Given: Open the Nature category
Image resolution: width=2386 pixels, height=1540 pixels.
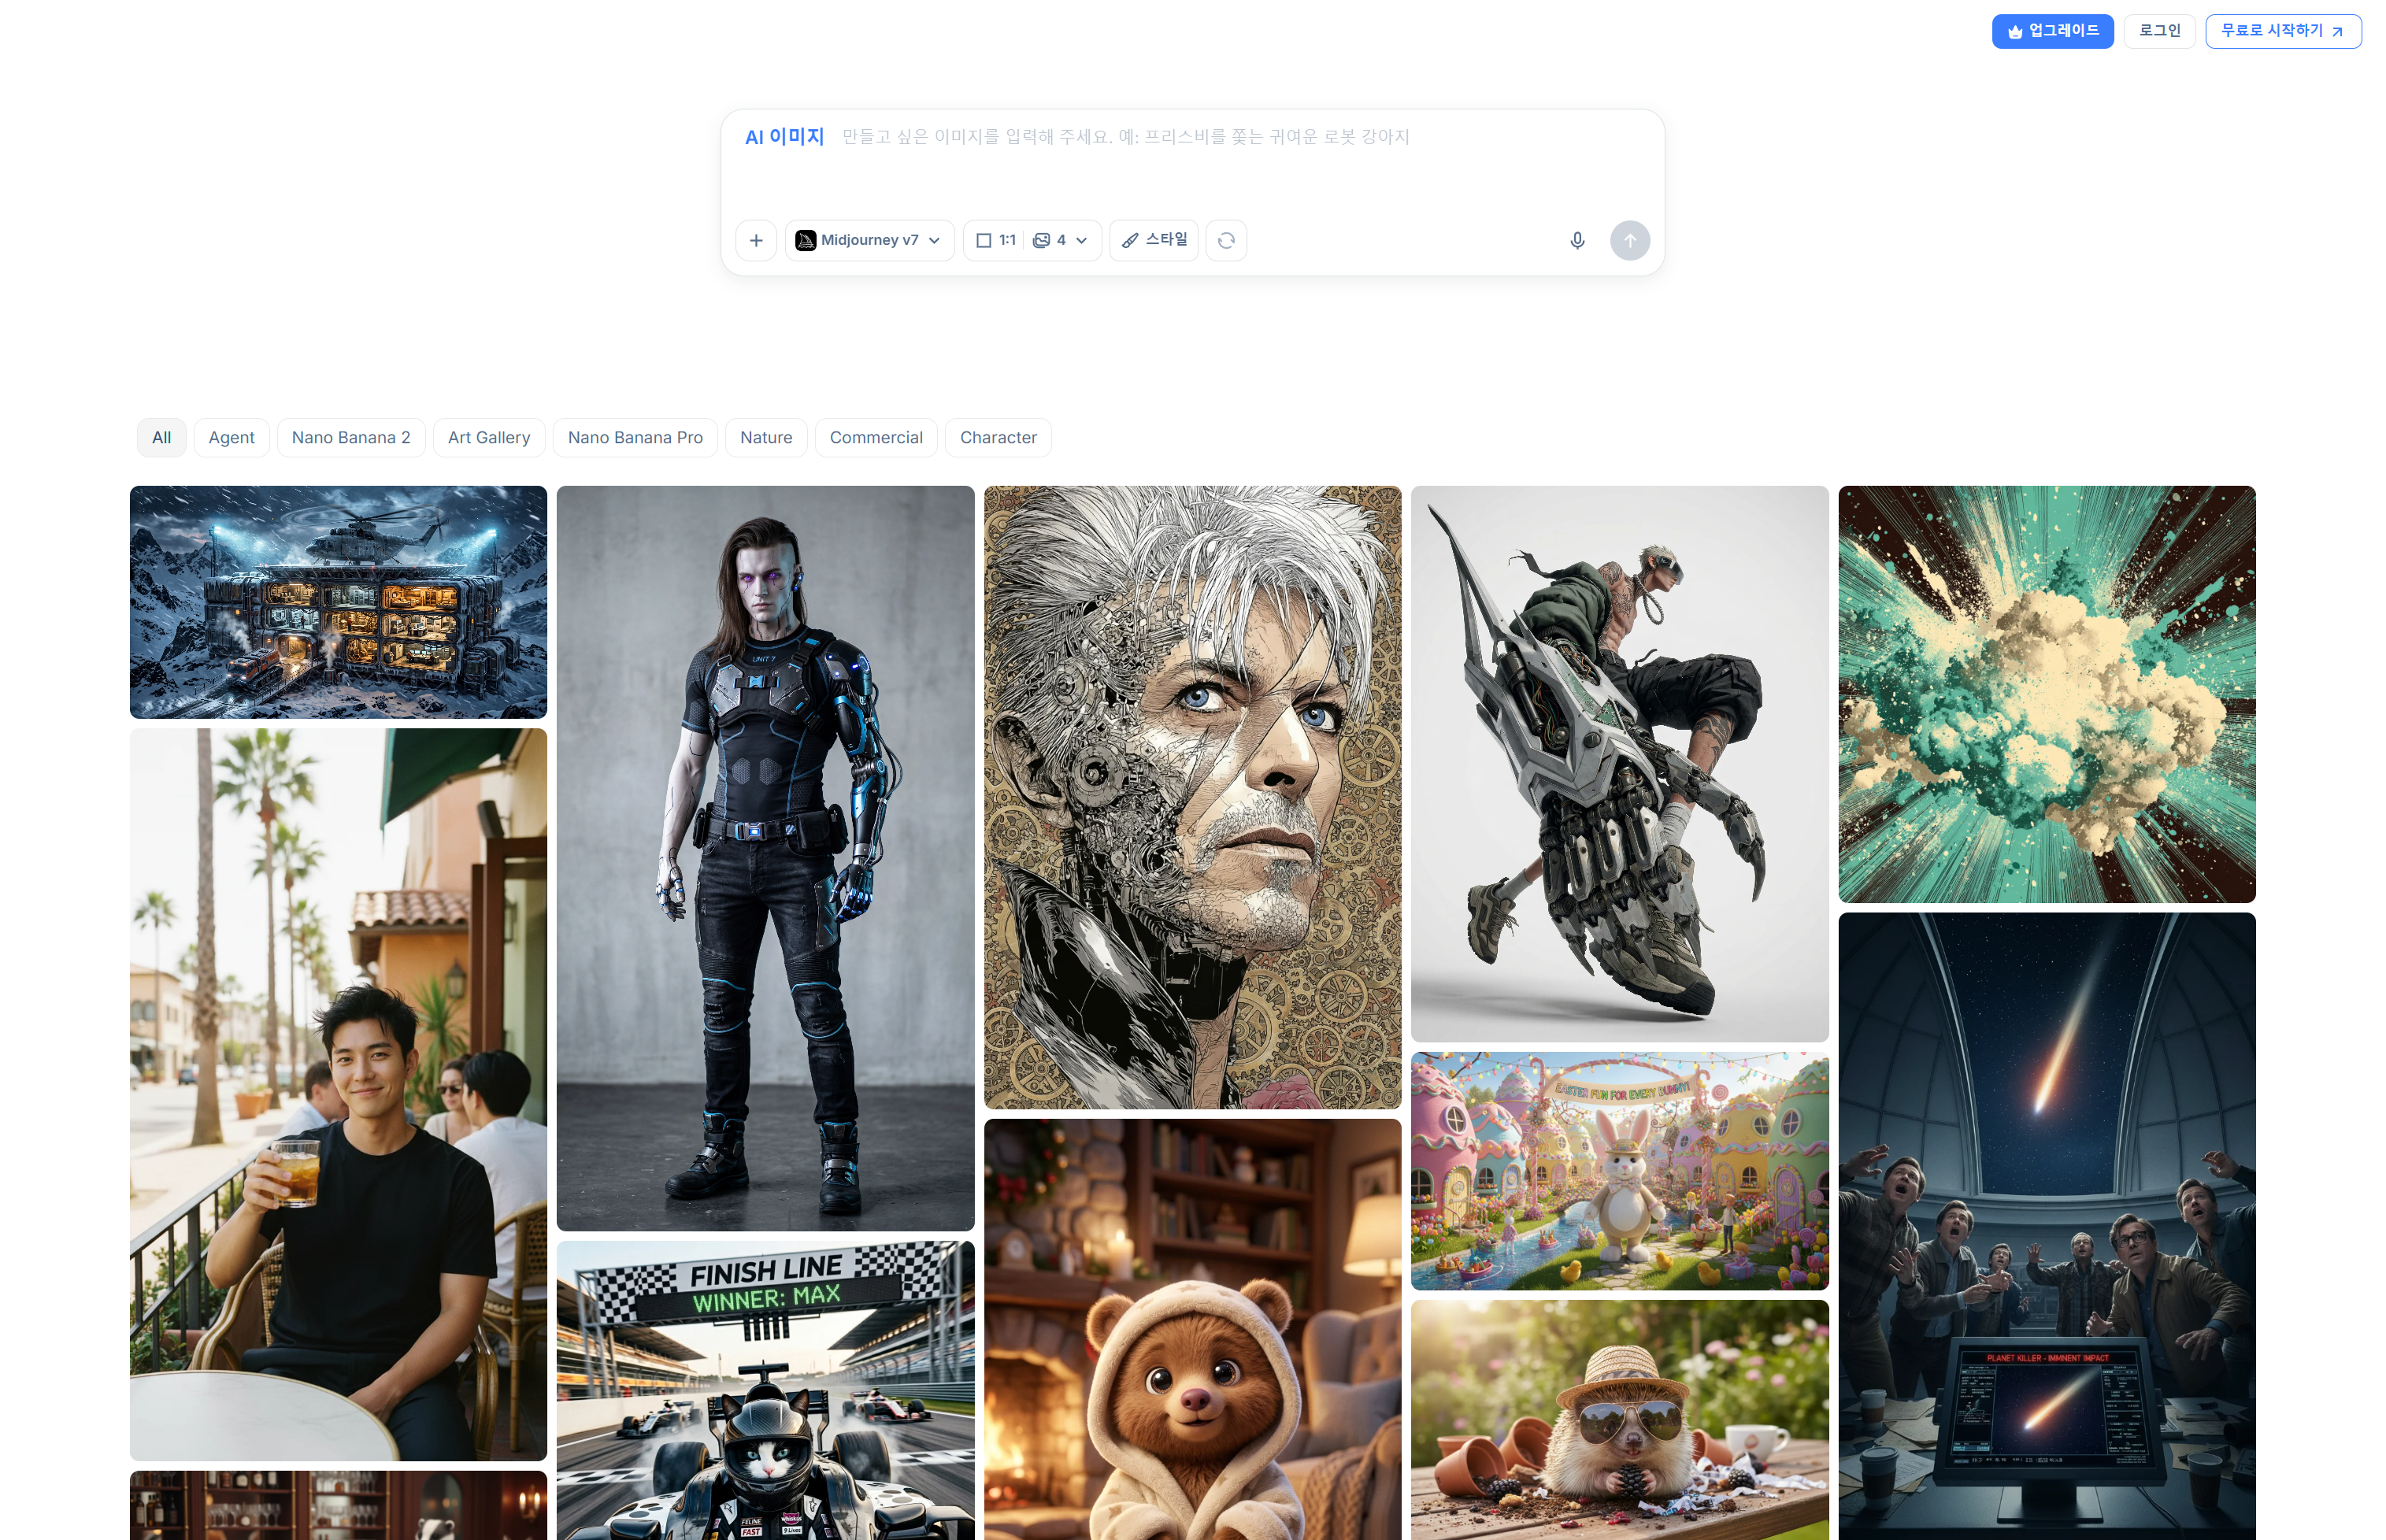Looking at the screenshot, I should [x=766, y=438].
